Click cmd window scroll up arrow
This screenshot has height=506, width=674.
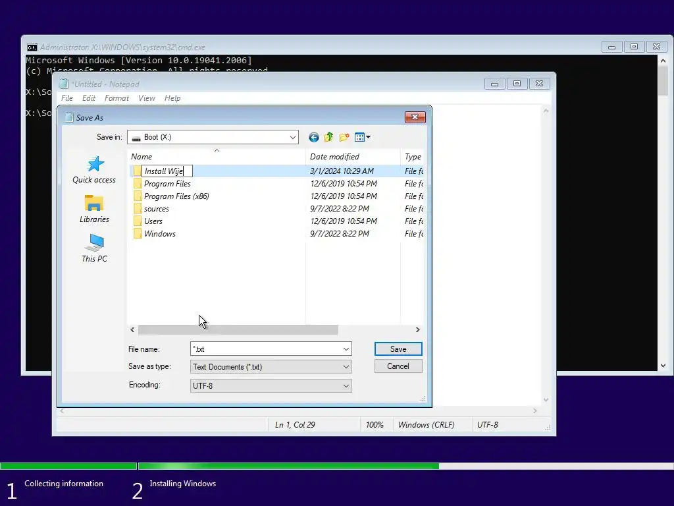click(x=663, y=61)
